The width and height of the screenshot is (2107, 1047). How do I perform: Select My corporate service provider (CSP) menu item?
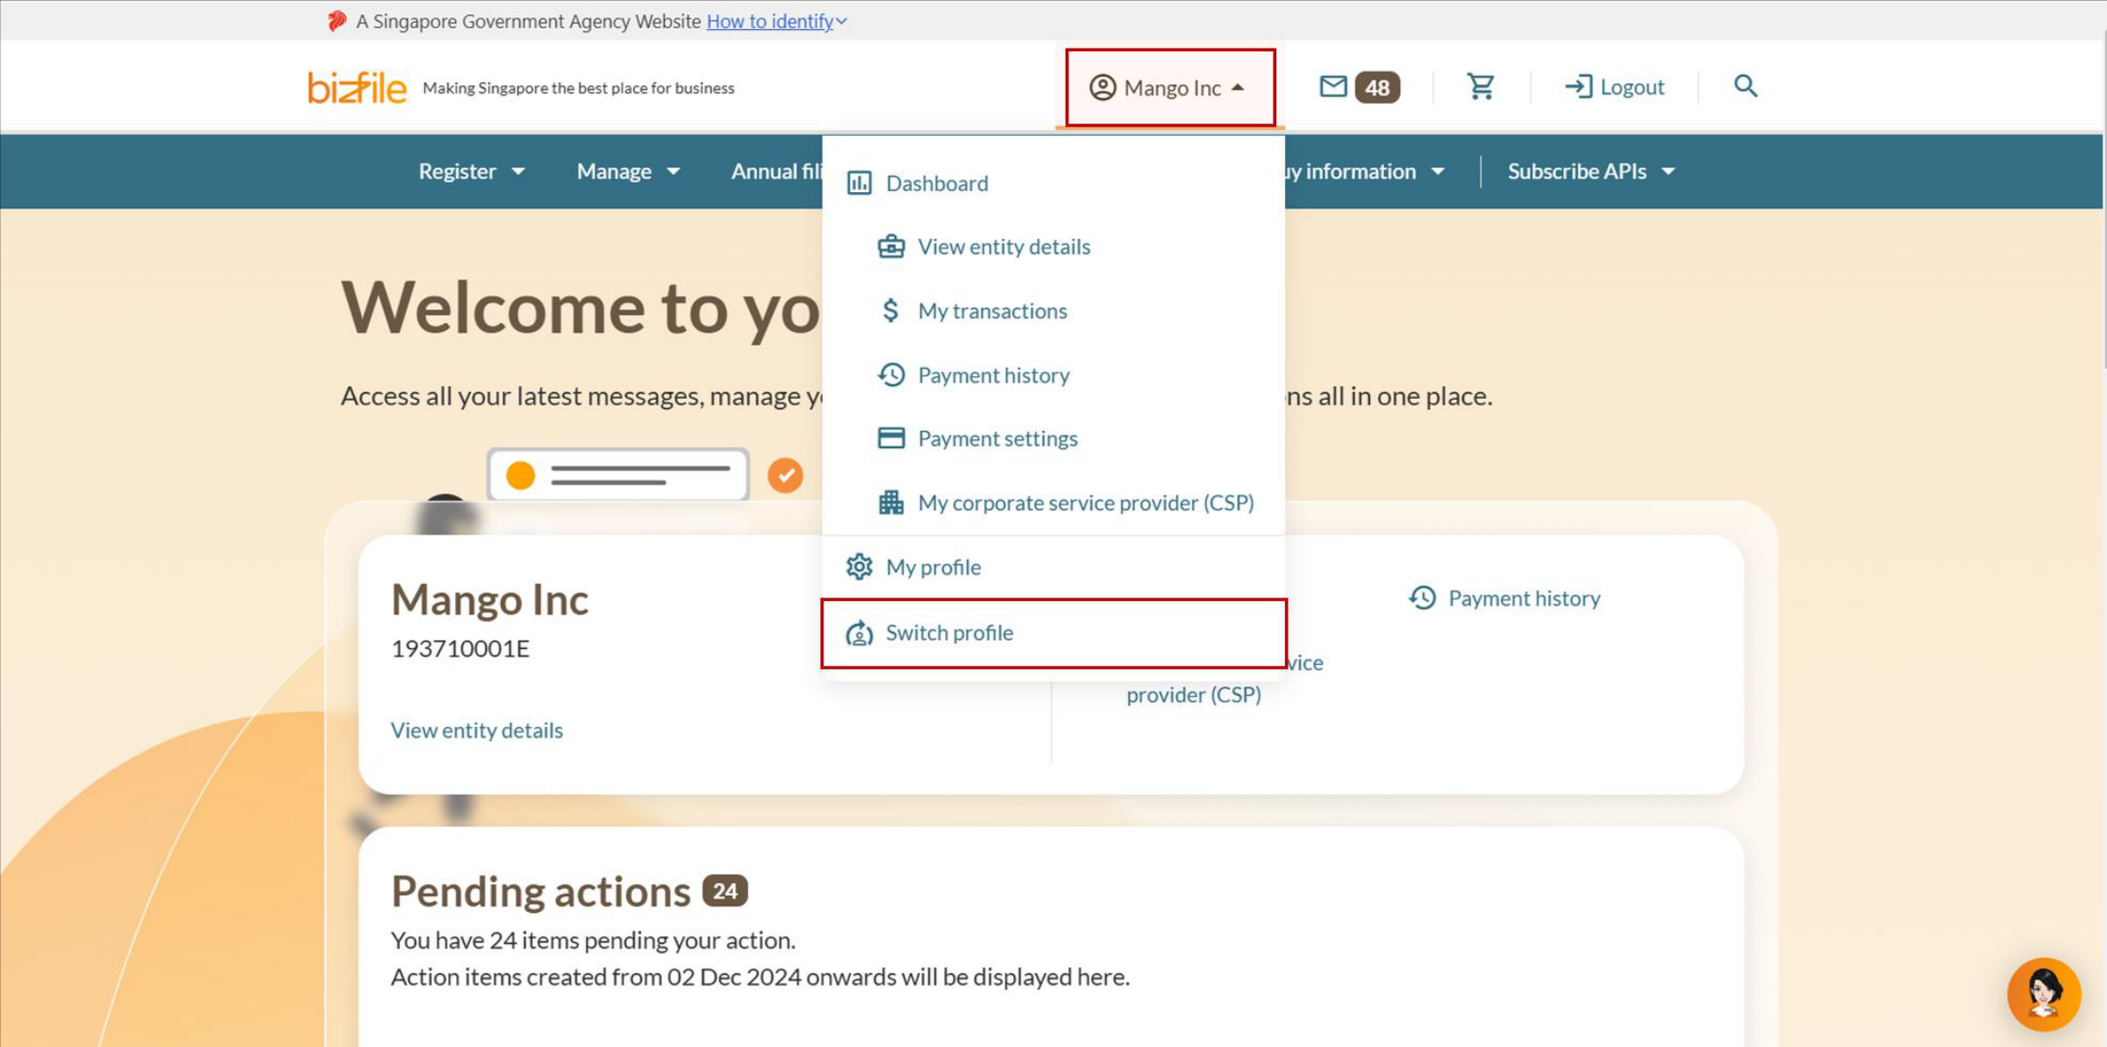1053,503
